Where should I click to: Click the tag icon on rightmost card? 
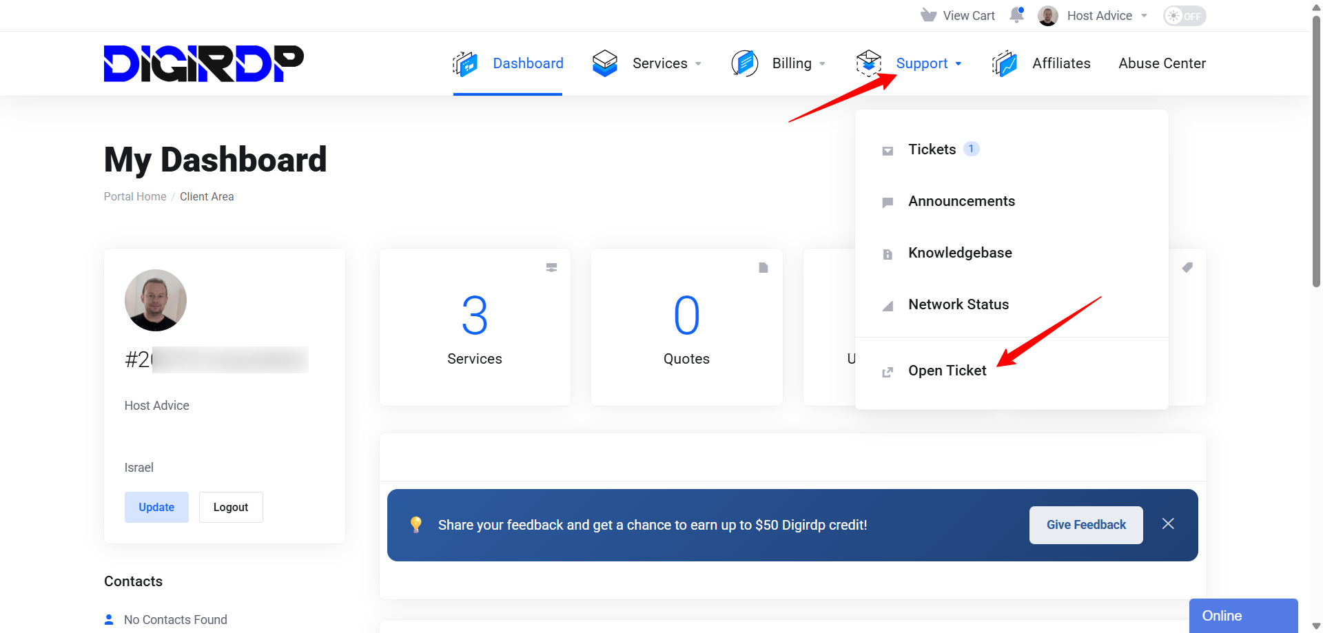[x=1187, y=267]
